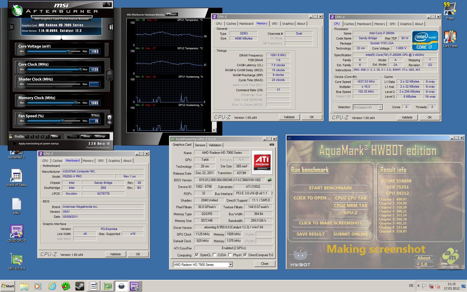467x292 pixels.
Task: Click SUBMIT ONLINE in AquaMark
Action: 351,234
